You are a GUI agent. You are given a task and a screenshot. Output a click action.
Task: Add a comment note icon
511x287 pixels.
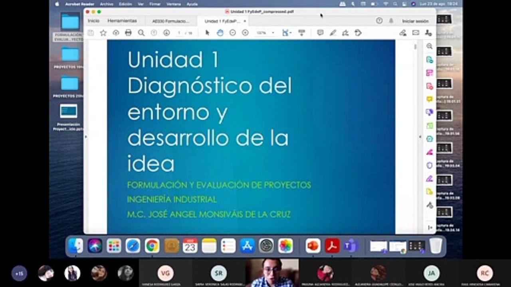(x=320, y=33)
